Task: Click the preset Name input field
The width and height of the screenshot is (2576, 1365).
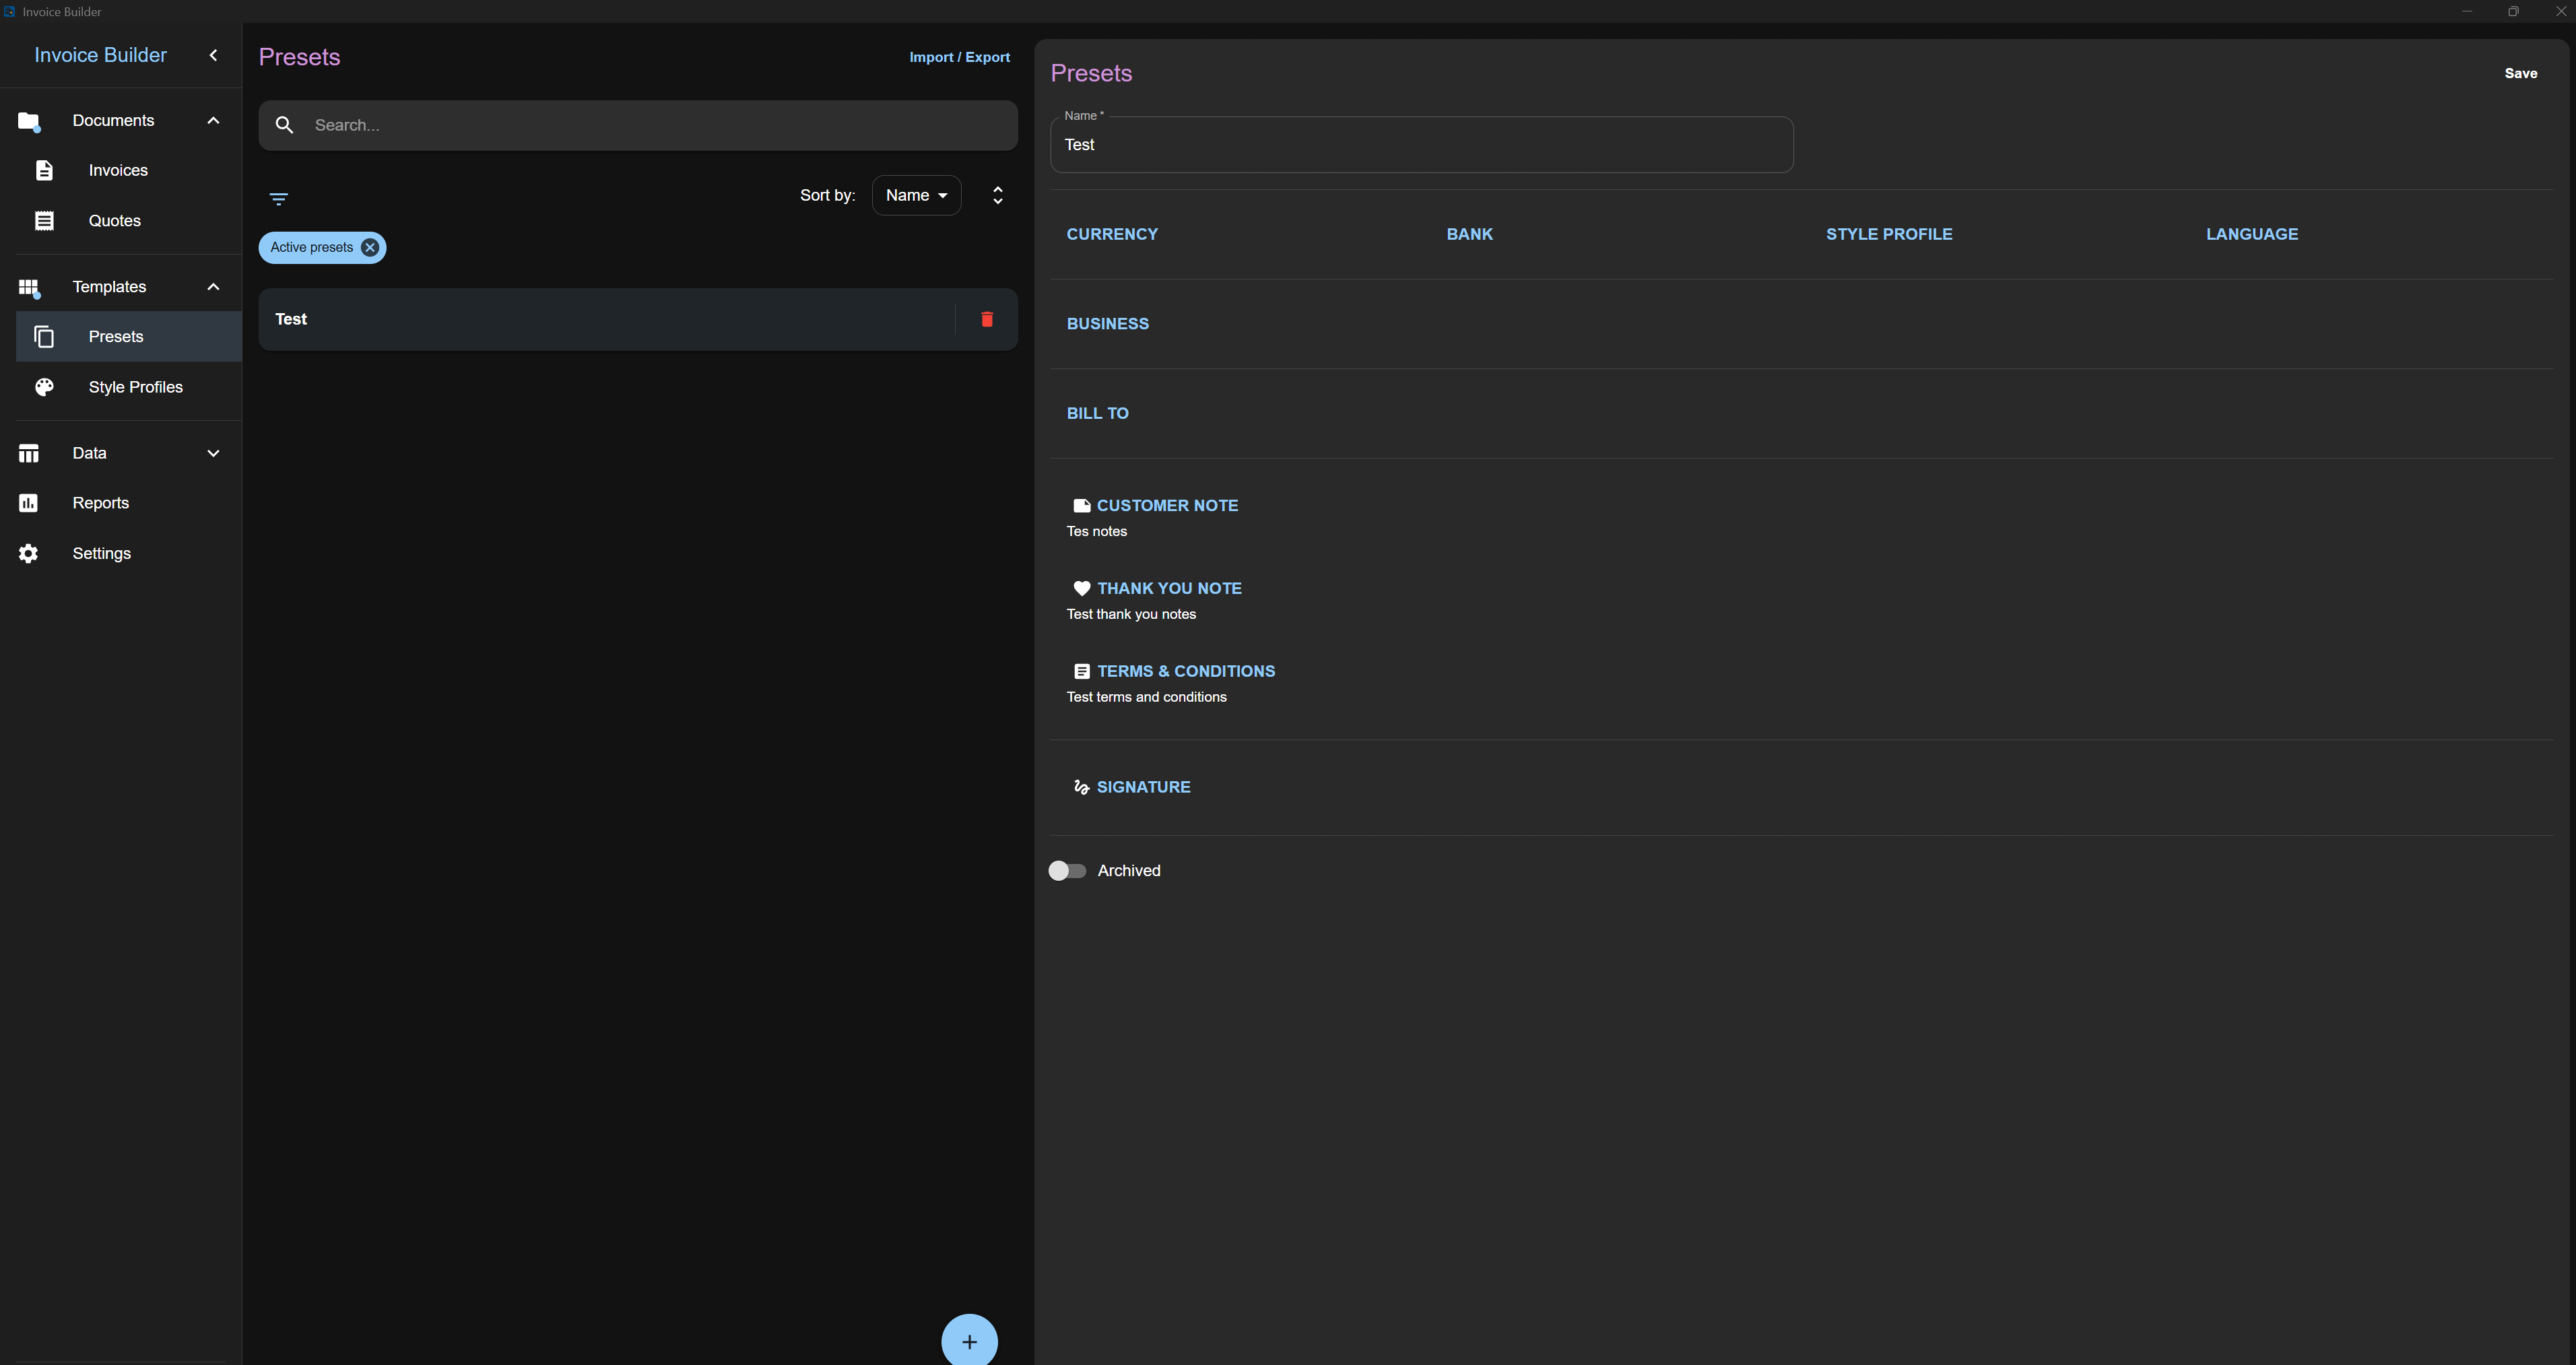Action: (1421, 145)
